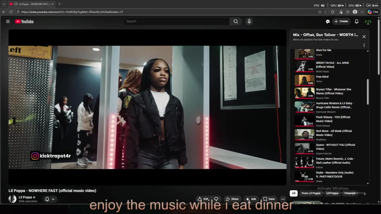Image resolution: width=381 pixels, height=214 pixels.
Task: Open Free Mind by Tems thumbnail
Action: pos(305,80)
